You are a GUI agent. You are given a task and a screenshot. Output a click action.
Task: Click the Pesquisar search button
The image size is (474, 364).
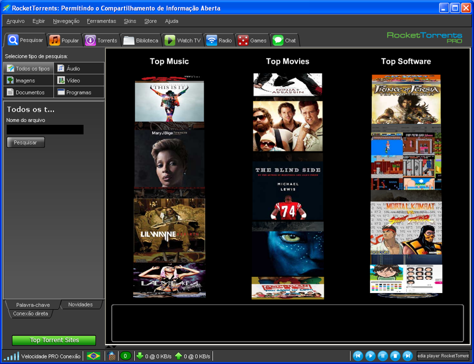click(x=26, y=142)
